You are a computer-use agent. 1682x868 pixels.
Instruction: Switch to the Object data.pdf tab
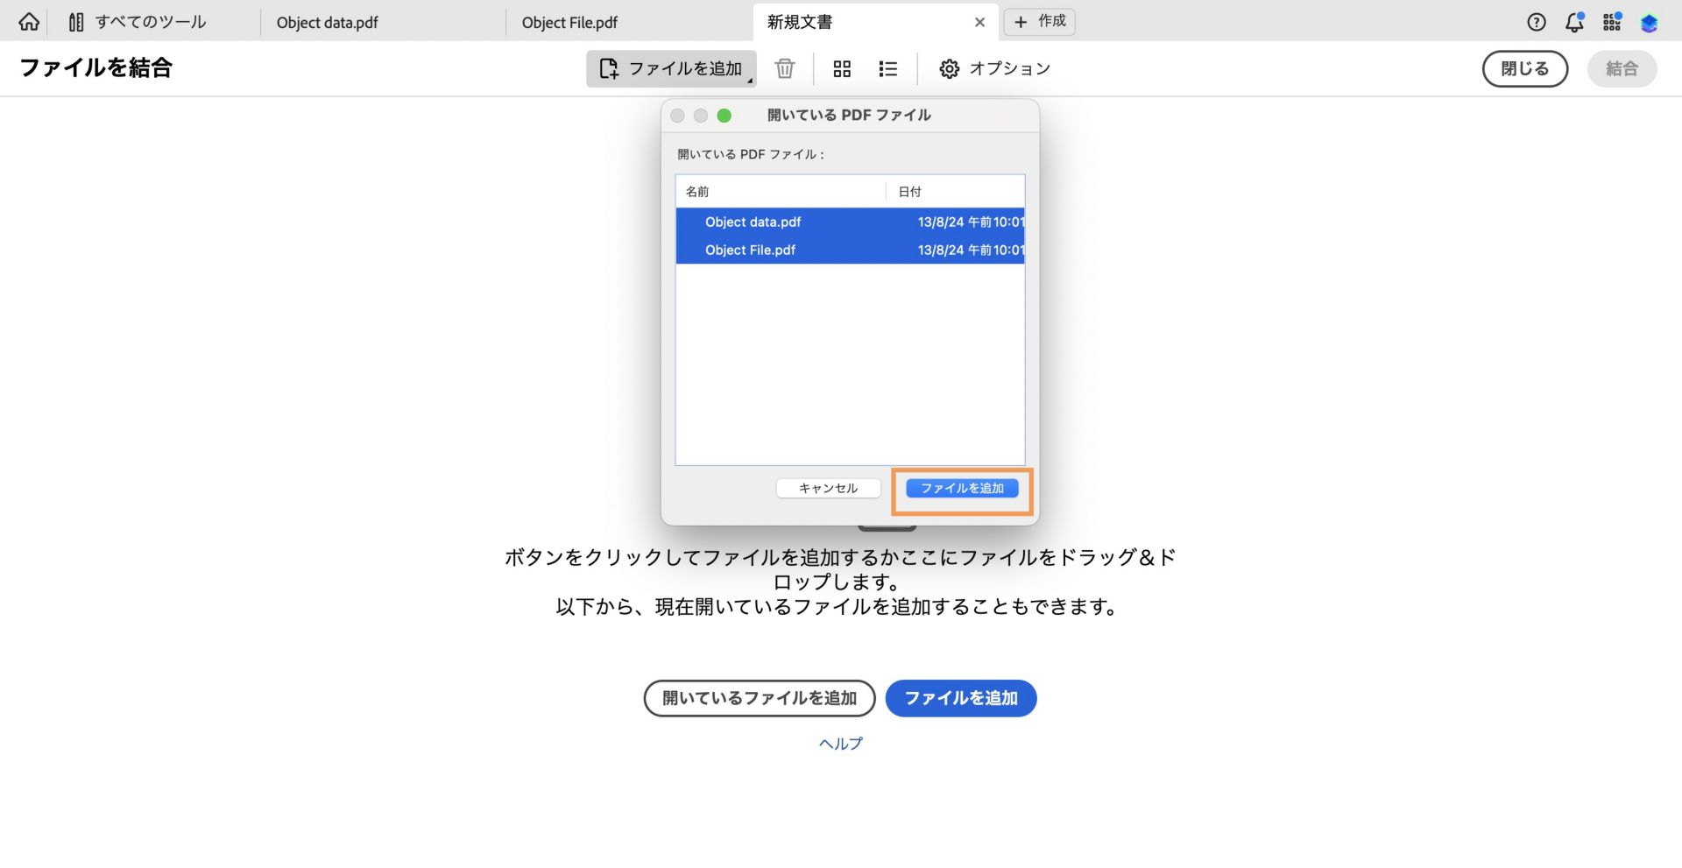click(x=327, y=23)
